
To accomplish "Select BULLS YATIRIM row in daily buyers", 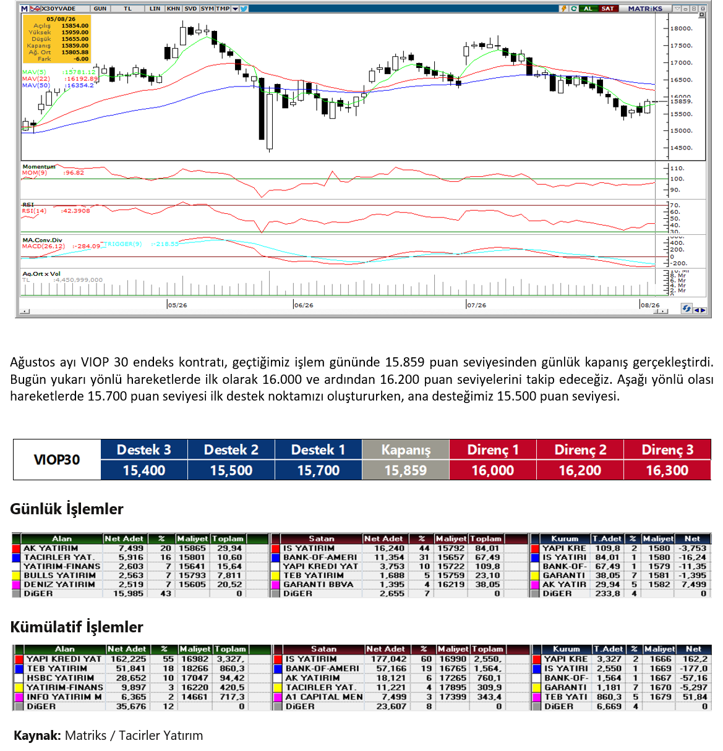I will 140,575.
